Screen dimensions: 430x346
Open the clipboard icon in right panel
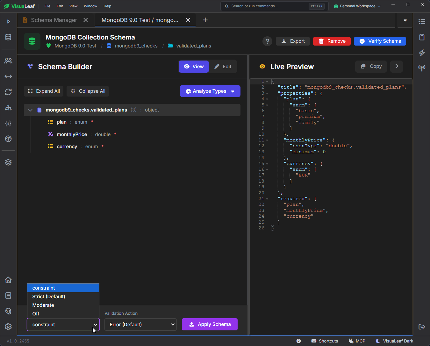coord(422,37)
